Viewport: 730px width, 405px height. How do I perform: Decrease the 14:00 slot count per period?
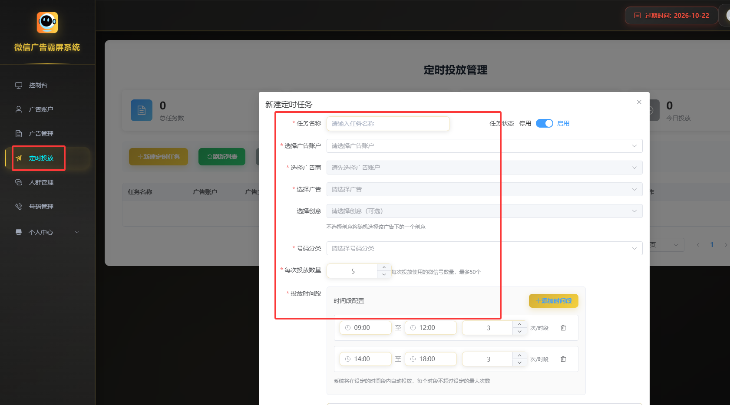519,362
